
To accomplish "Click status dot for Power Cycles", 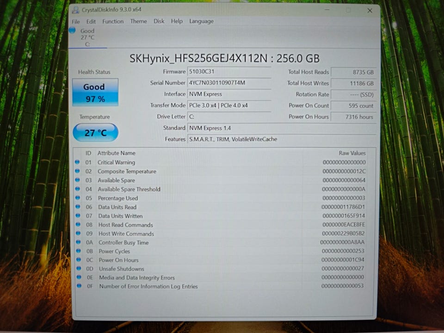I will [x=79, y=251].
